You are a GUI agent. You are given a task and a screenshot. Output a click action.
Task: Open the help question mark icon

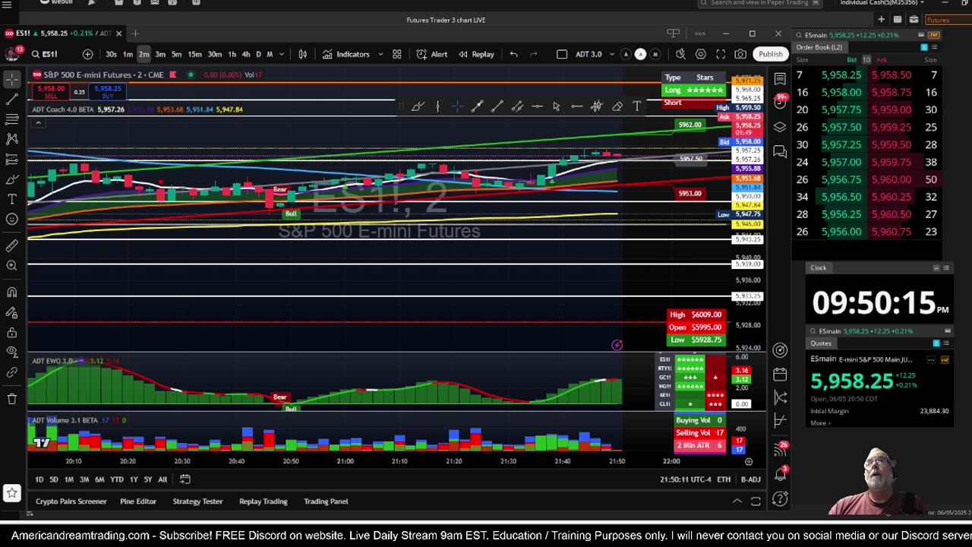click(x=780, y=499)
